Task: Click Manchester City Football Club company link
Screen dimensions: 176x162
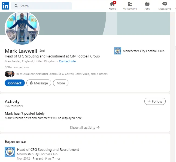Action: [x=144, y=51]
